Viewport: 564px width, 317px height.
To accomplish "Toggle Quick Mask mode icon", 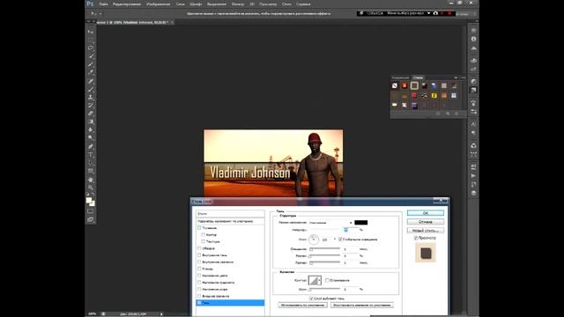I will [x=90, y=211].
